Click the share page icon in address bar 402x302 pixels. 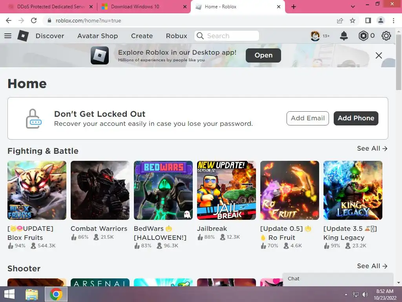click(x=340, y=20)
